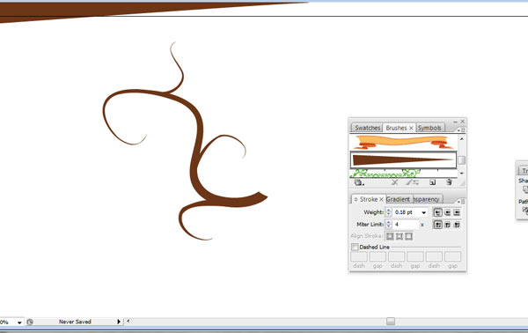Close the Brushes tab with its X
The width and height of the screenshot is (528, 333).
point(411,128)
